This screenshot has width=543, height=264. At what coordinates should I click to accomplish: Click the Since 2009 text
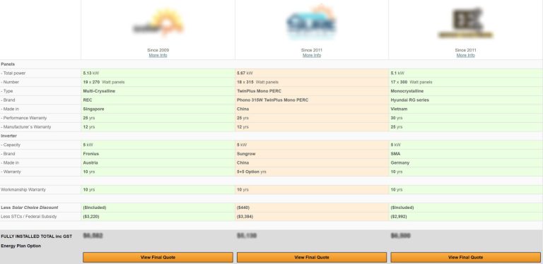[158, 50]
